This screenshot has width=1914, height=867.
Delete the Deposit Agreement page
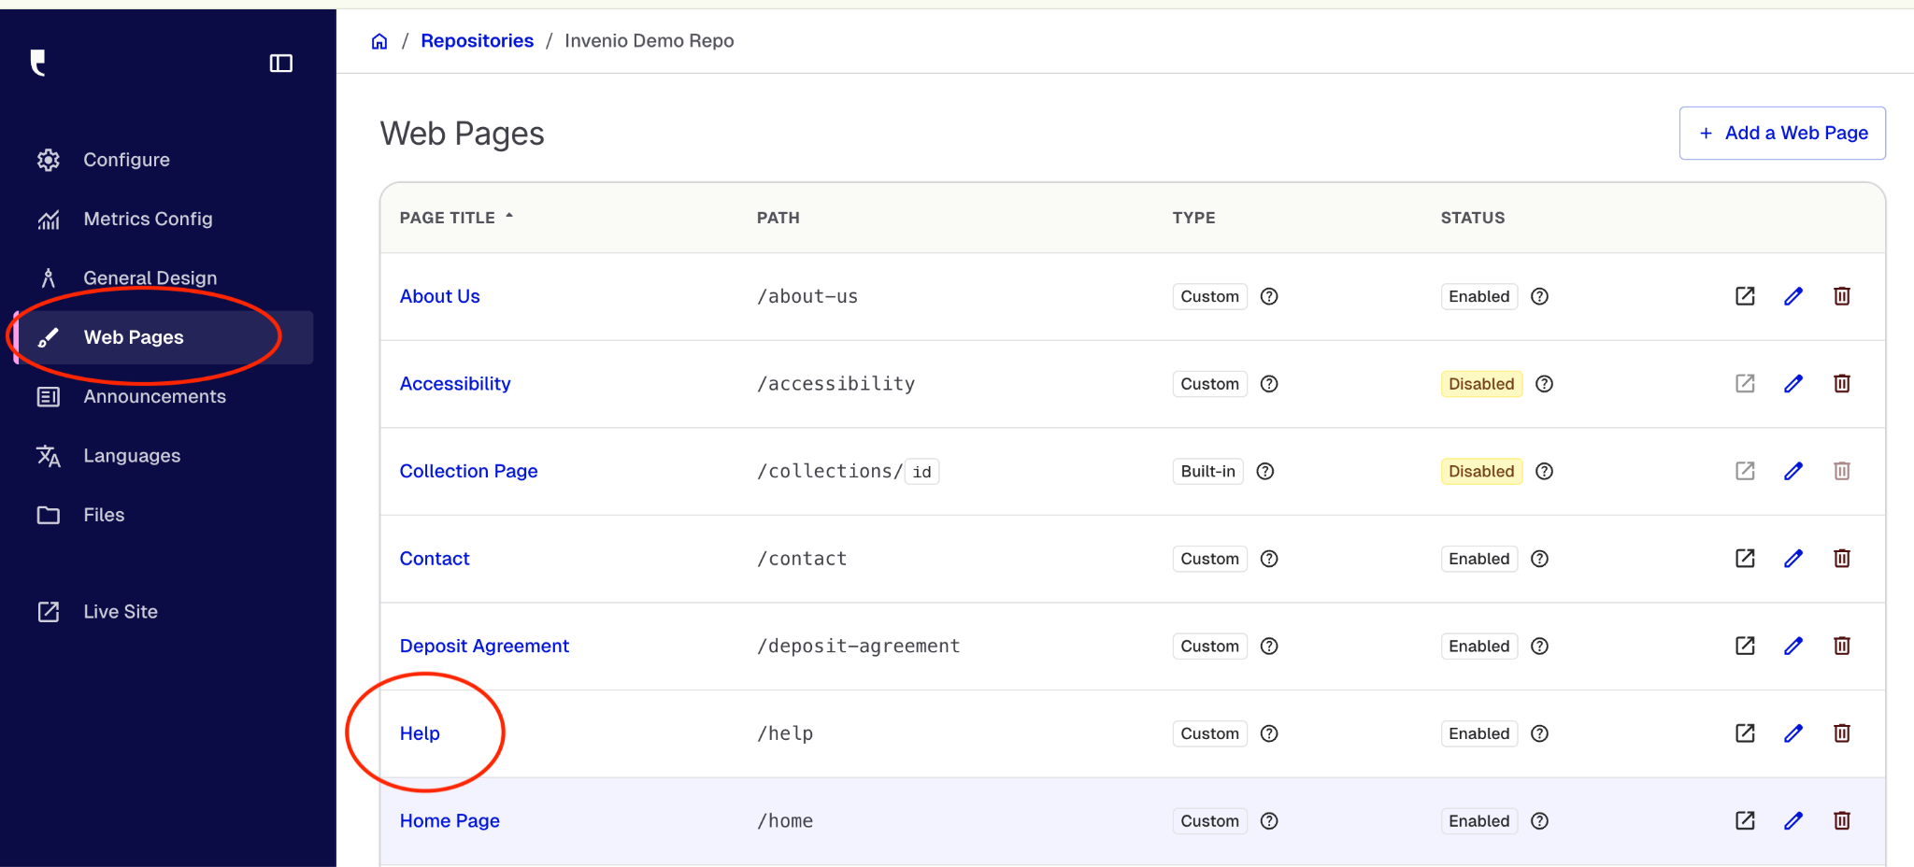(1841, 646)
